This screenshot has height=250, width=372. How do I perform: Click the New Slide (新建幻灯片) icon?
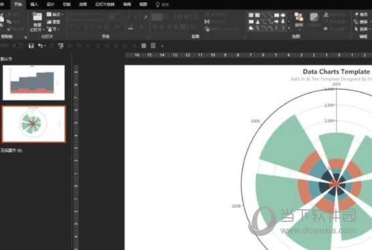tap(37, 17)
